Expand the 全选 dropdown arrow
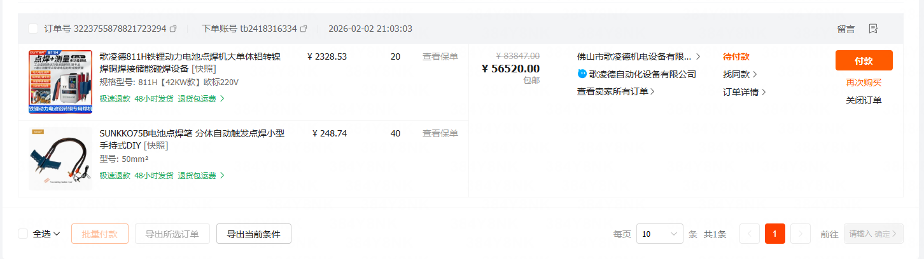Image resolution: width=924 pixels, height=259 pixels. coord(57,234)
